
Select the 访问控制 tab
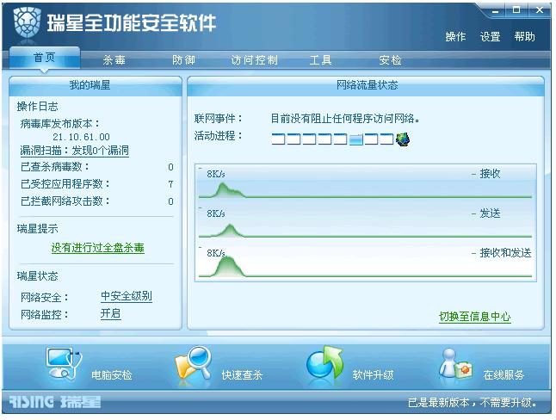pyautogui.click(x=254, y=60)
